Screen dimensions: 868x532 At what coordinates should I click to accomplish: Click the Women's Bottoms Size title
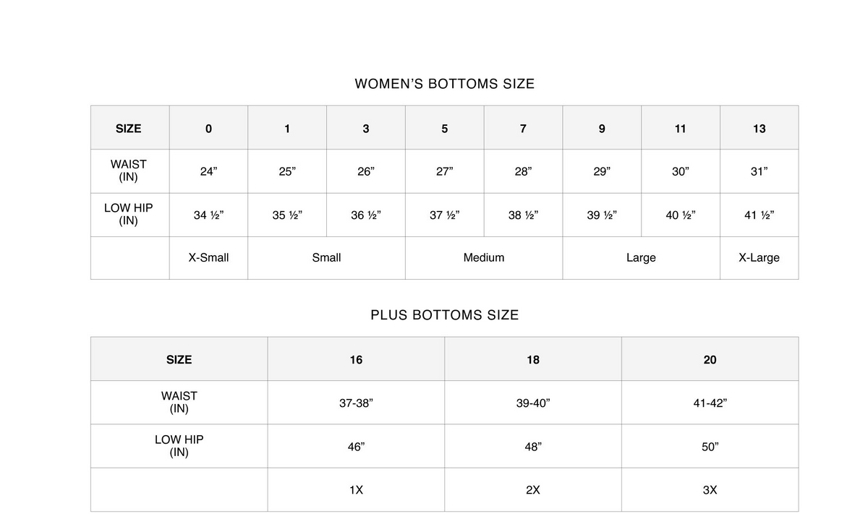444,84
